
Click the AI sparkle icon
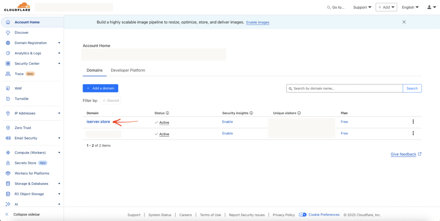[8, 204]
